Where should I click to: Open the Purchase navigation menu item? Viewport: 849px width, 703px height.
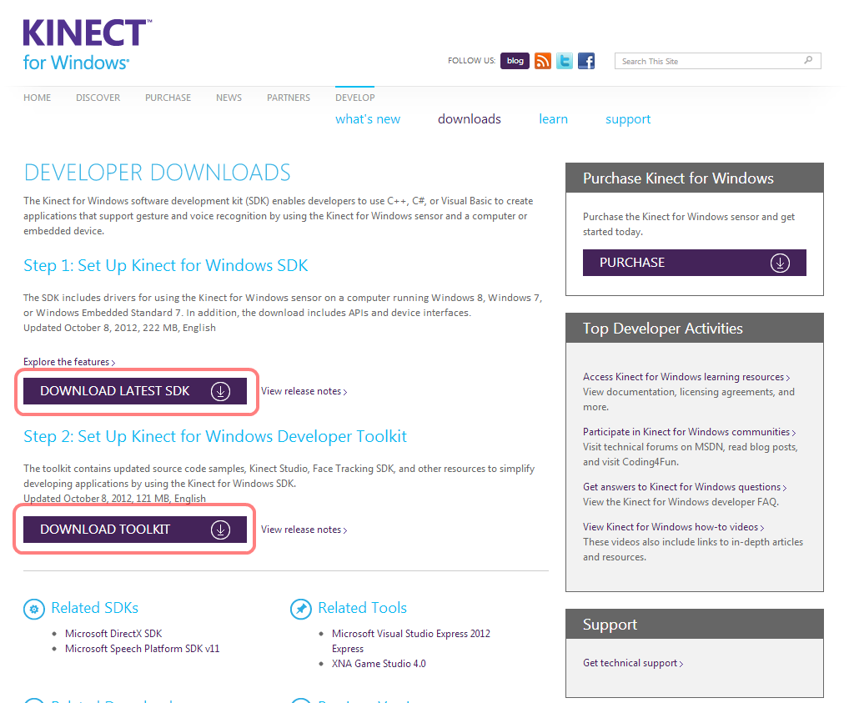tap(168, 98)
